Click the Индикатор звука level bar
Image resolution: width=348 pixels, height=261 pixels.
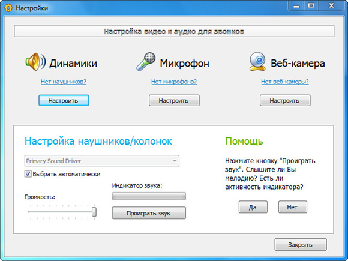[149, 196]
